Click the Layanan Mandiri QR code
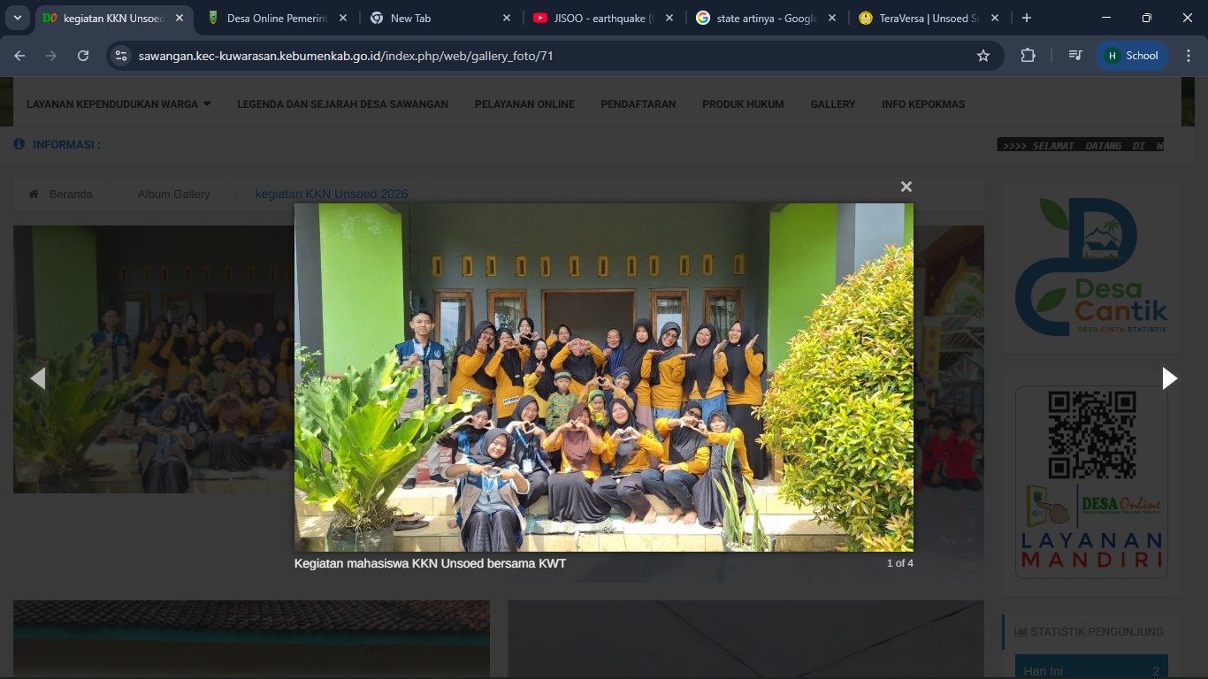 (x=1091, y=433)
